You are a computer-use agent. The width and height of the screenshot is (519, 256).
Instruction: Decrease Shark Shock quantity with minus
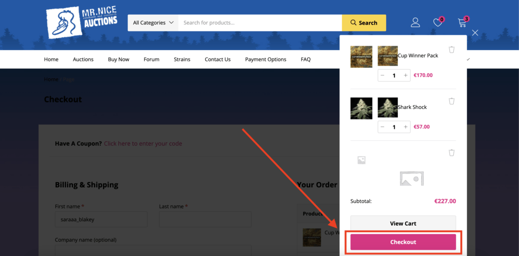click(x=383, y=127)
